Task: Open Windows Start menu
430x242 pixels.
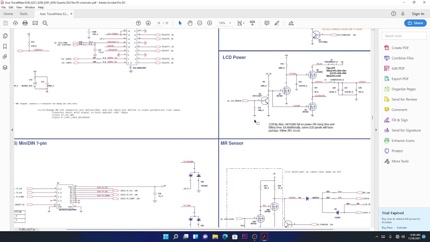Action: click(x=166, y=237)
